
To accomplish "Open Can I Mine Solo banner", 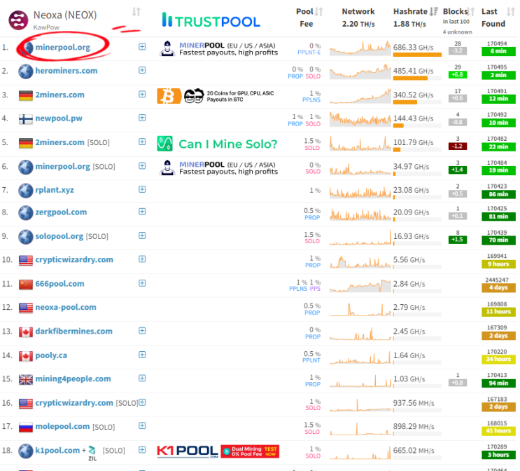I will pos(217,144).
